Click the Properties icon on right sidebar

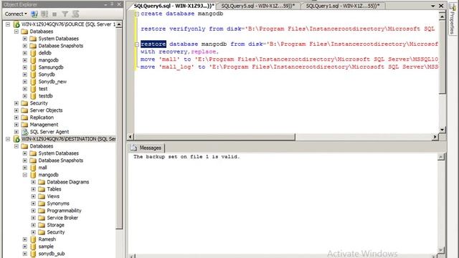pyautogui.click(x=453, y=7)
